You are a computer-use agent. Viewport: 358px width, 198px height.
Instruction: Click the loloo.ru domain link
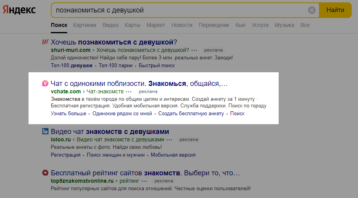[61, 139]
